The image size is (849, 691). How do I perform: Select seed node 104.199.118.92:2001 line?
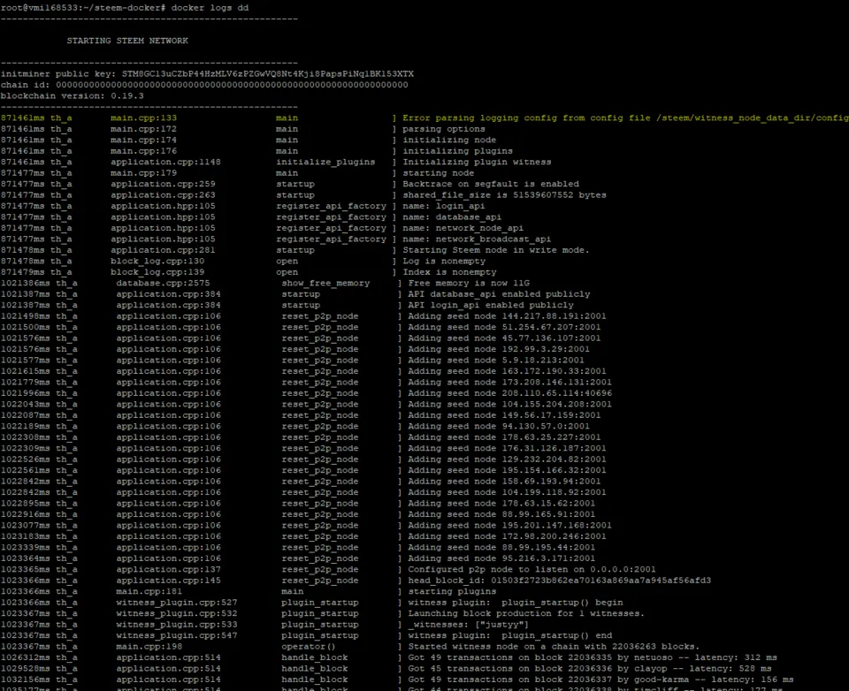(507, 492)
